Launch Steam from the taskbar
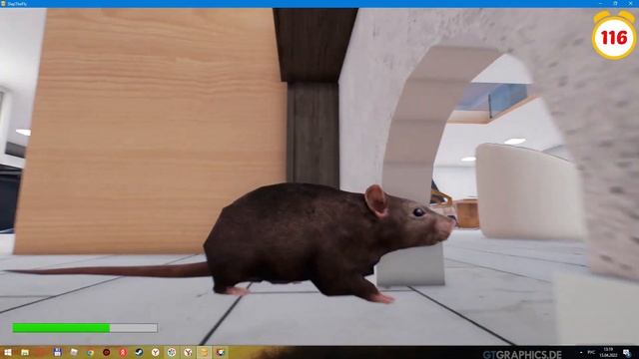 (139, 352)
